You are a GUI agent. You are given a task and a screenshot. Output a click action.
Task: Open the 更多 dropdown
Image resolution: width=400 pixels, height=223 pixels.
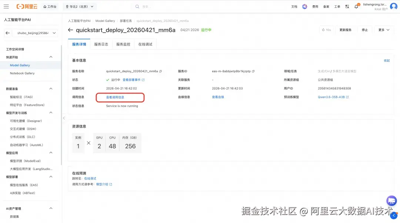click(x=384, y=30)
